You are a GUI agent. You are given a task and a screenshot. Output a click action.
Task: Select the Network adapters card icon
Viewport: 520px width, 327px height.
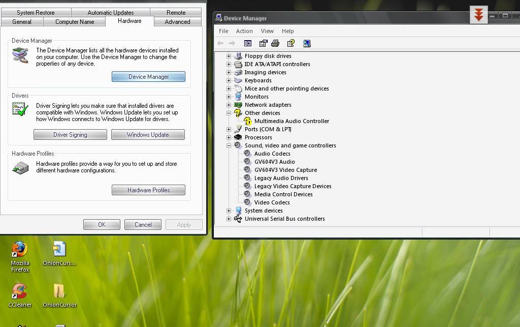coord(238,105)
